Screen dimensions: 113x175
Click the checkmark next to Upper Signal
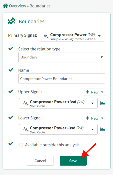pyautogui.click(x=11, y=92)
